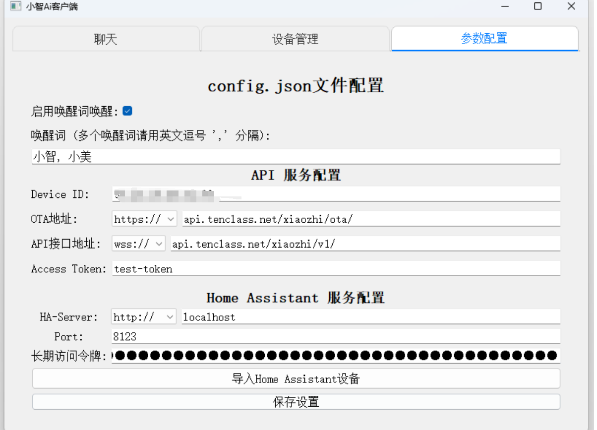The height and width of the screenshot is (430, 597).
Task: Click the 小智Ai客户端 app icon in title bar
Action: point(16,6)
